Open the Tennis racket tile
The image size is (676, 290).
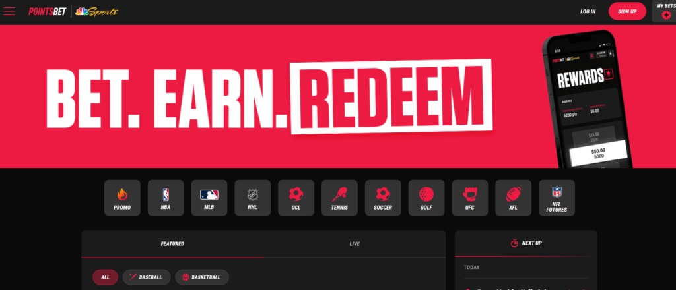click(340, 198)
